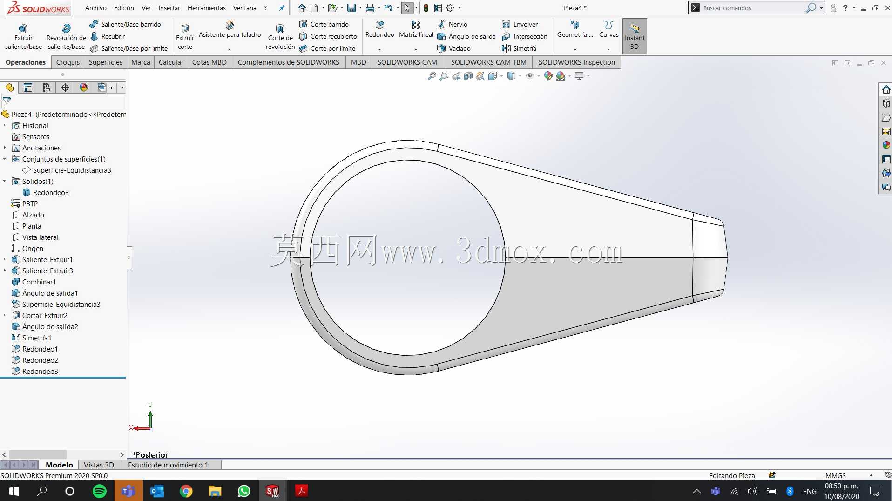The width and height of the screenshot is (892, 501).
Task: Choose Corte recubierto tool
Action: point(328,36)
